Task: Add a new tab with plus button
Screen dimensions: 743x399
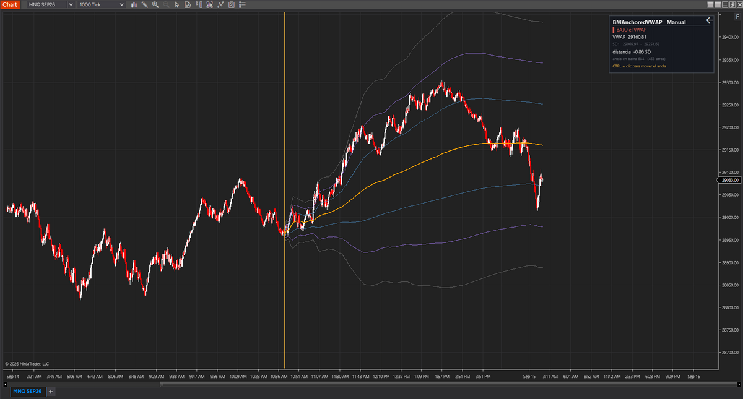Action: tap(51, 392)
